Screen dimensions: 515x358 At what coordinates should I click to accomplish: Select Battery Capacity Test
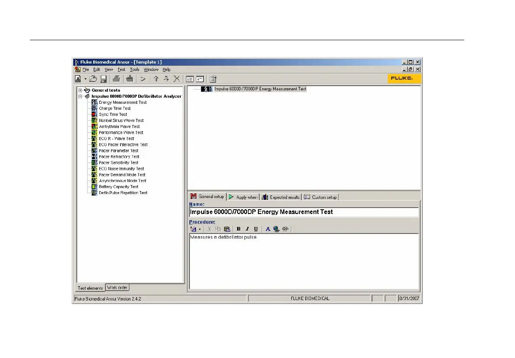click(x=119, y=187)
